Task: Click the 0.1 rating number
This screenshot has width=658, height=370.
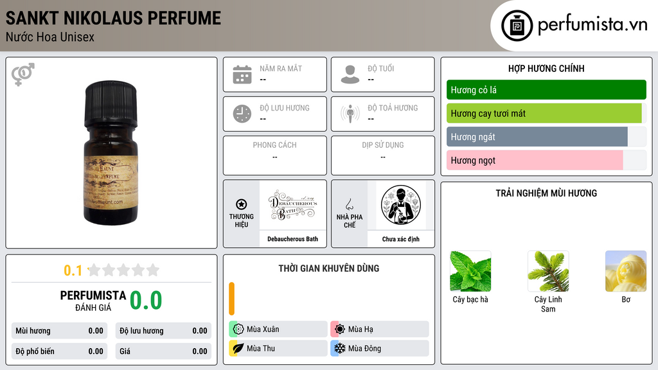Action: pyautogui.click(x=73, y=270)
